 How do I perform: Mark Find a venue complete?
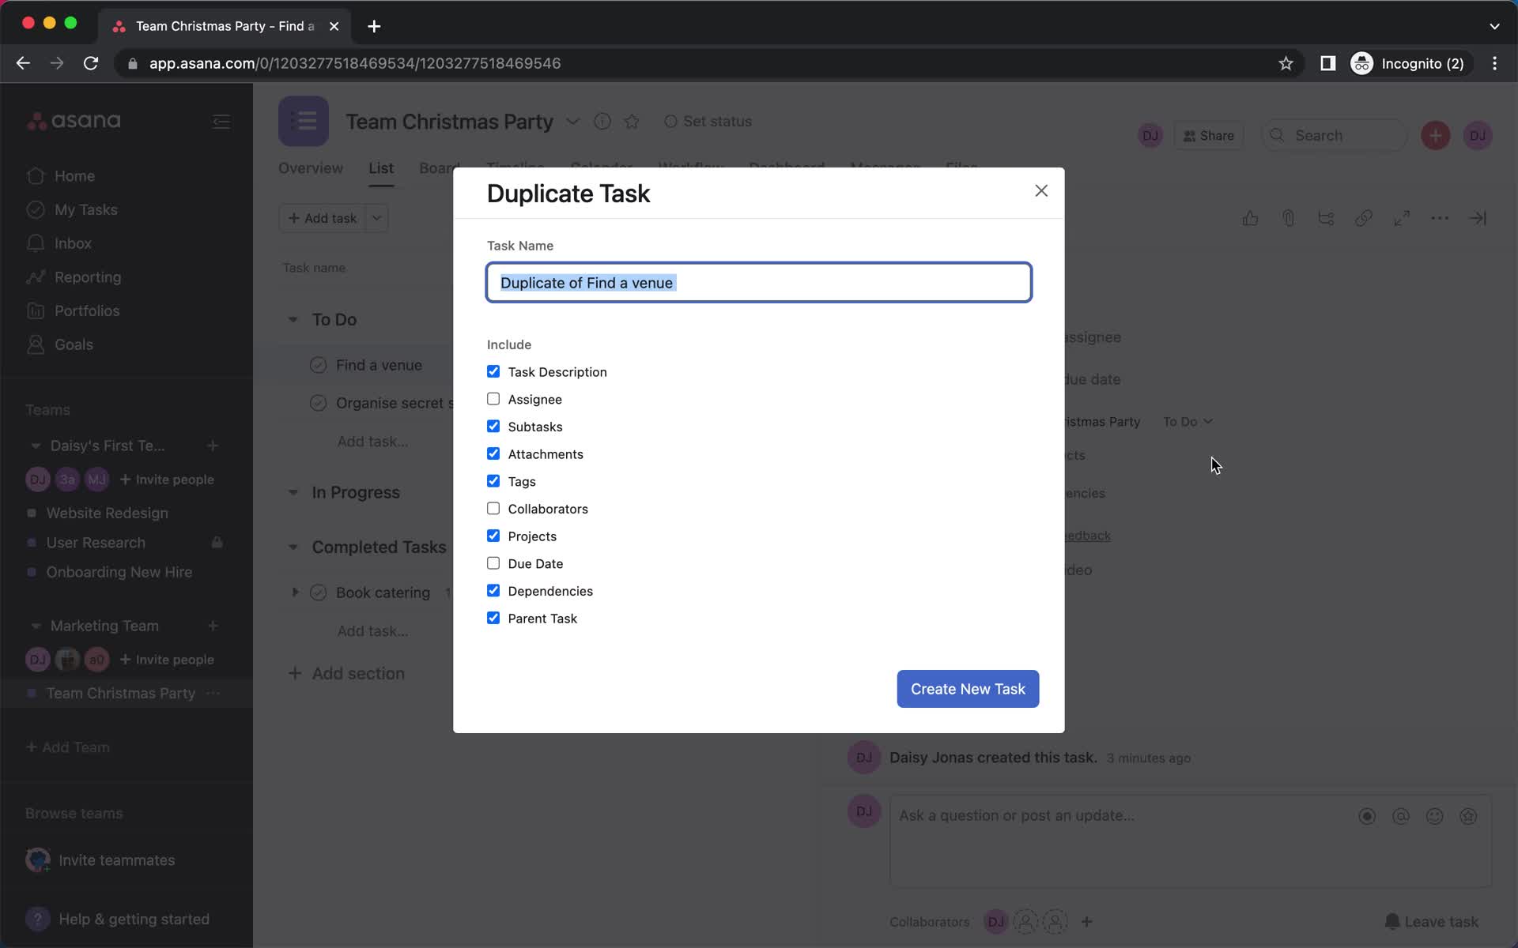click(x=318, y=365)
